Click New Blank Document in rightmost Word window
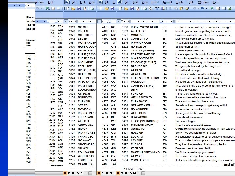 [x=120, y=9]
